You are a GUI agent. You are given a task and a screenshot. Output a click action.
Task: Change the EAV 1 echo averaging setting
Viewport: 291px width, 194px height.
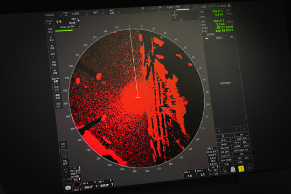click(53, 55)
